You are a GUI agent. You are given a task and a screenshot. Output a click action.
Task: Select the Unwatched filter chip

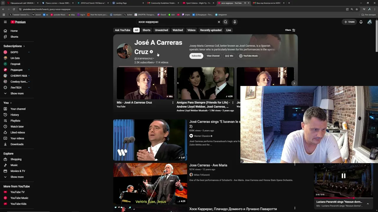162,30
